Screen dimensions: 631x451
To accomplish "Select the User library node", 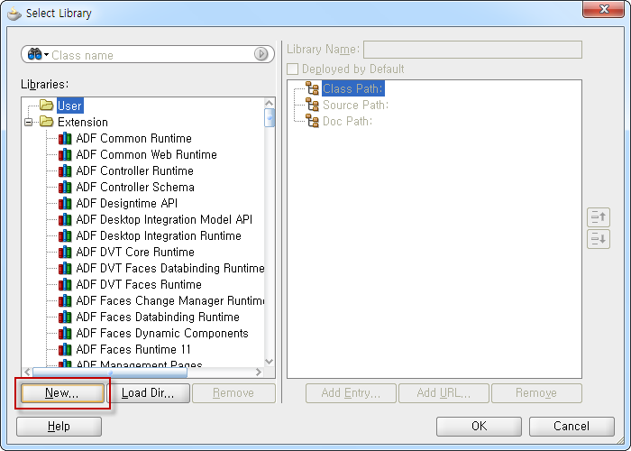I will [x=70, y=106].
